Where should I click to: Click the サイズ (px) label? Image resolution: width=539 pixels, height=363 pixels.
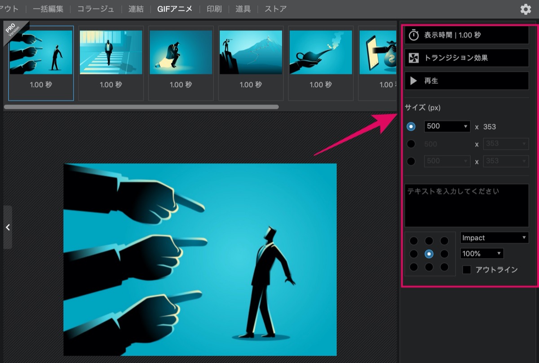422,108
